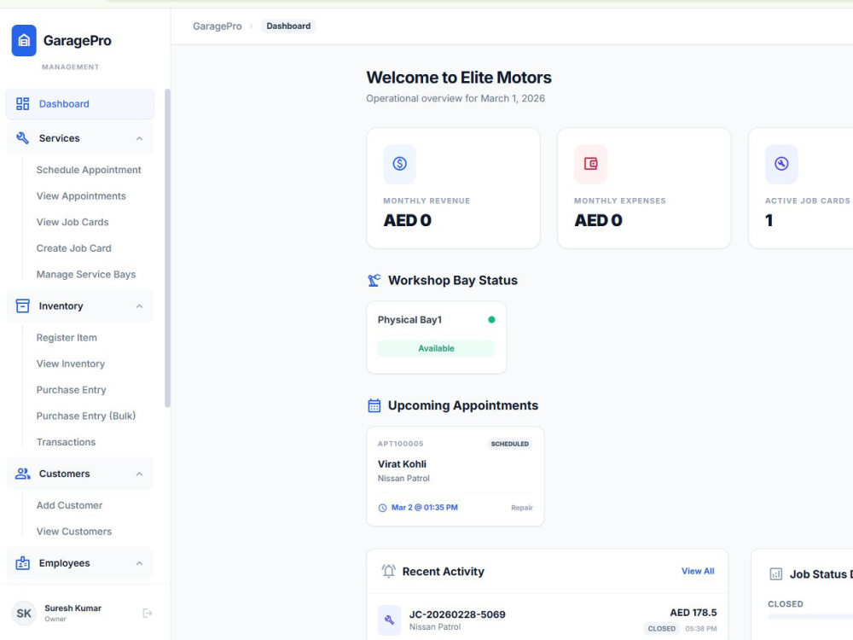Select Add Customer
The width and height of the screenshot is (853, 640).
tap(69, 505)
